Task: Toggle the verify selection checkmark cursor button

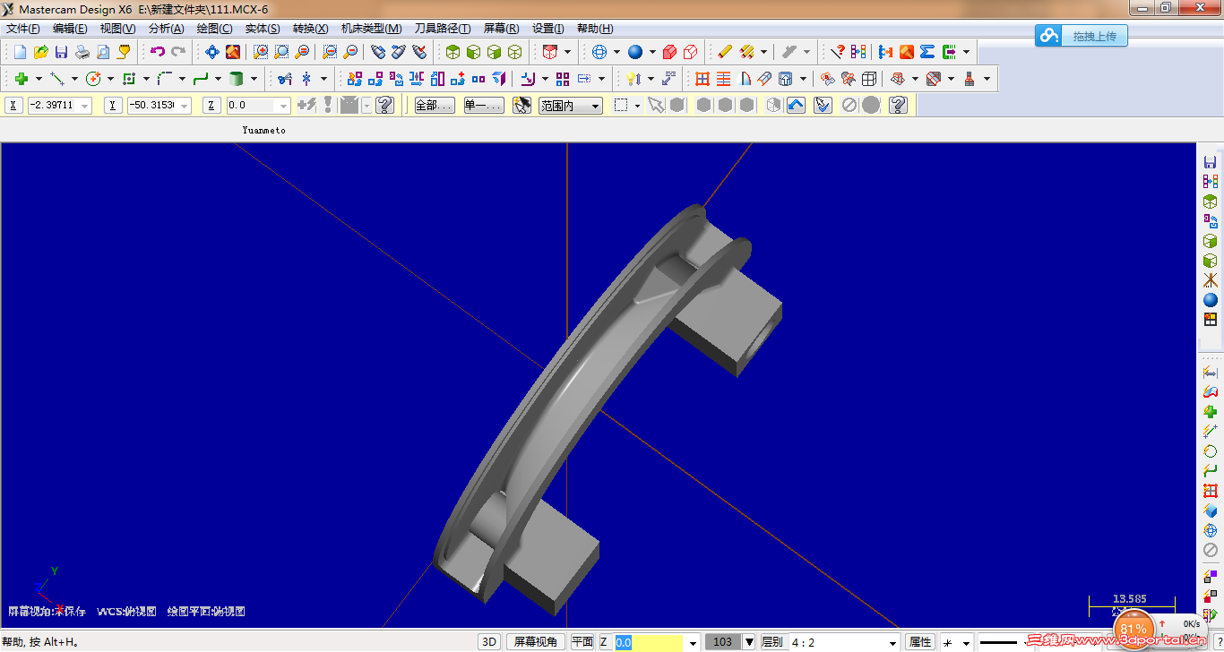Action: pos(823,106)
